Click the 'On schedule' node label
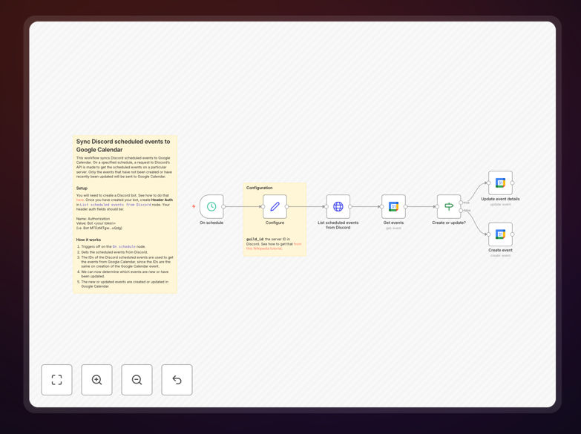Viewport: 581px width, 434px height. point(211,223)
